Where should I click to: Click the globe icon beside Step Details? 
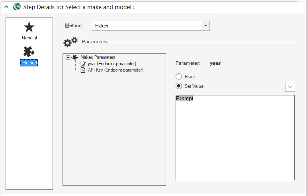[x=17, y=7]
